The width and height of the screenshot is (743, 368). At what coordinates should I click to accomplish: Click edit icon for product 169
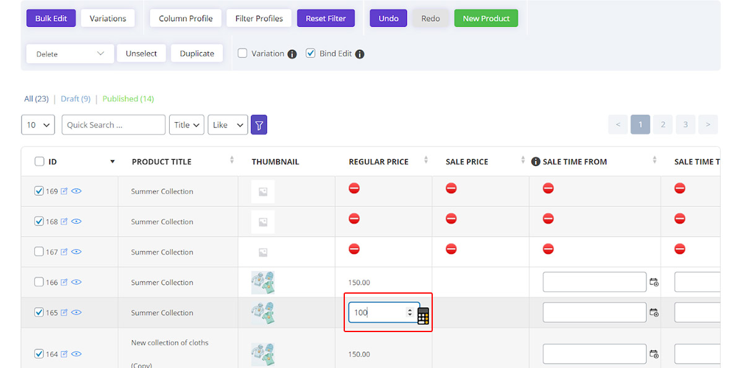pos(64,191)
